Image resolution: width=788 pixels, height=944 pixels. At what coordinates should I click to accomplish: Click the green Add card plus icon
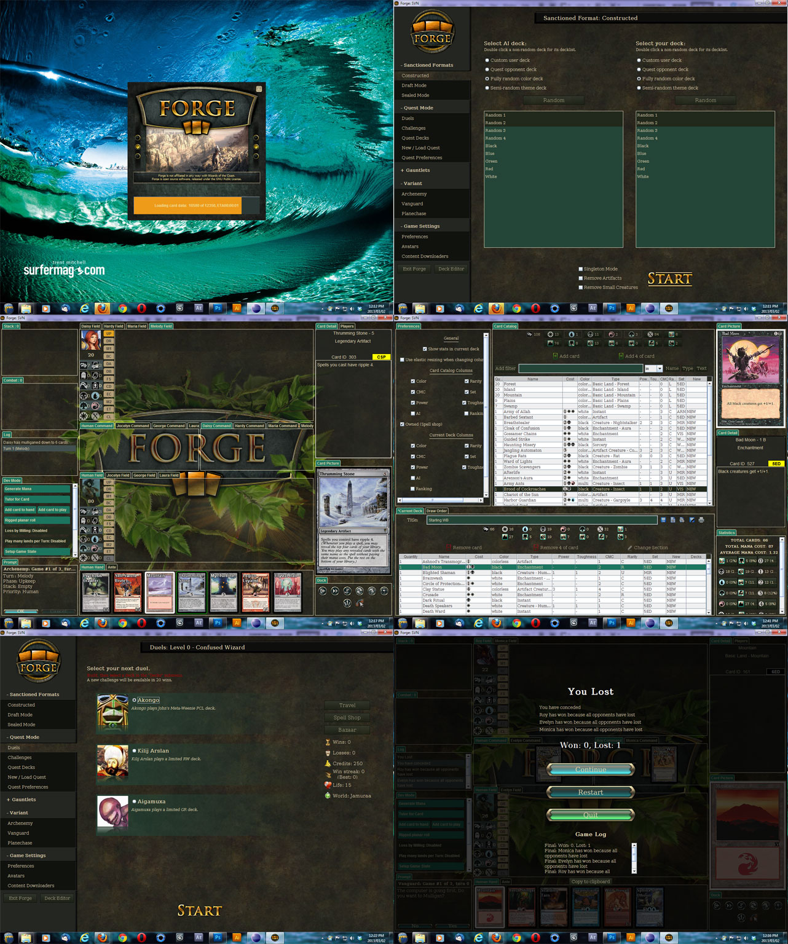[555, 356]
